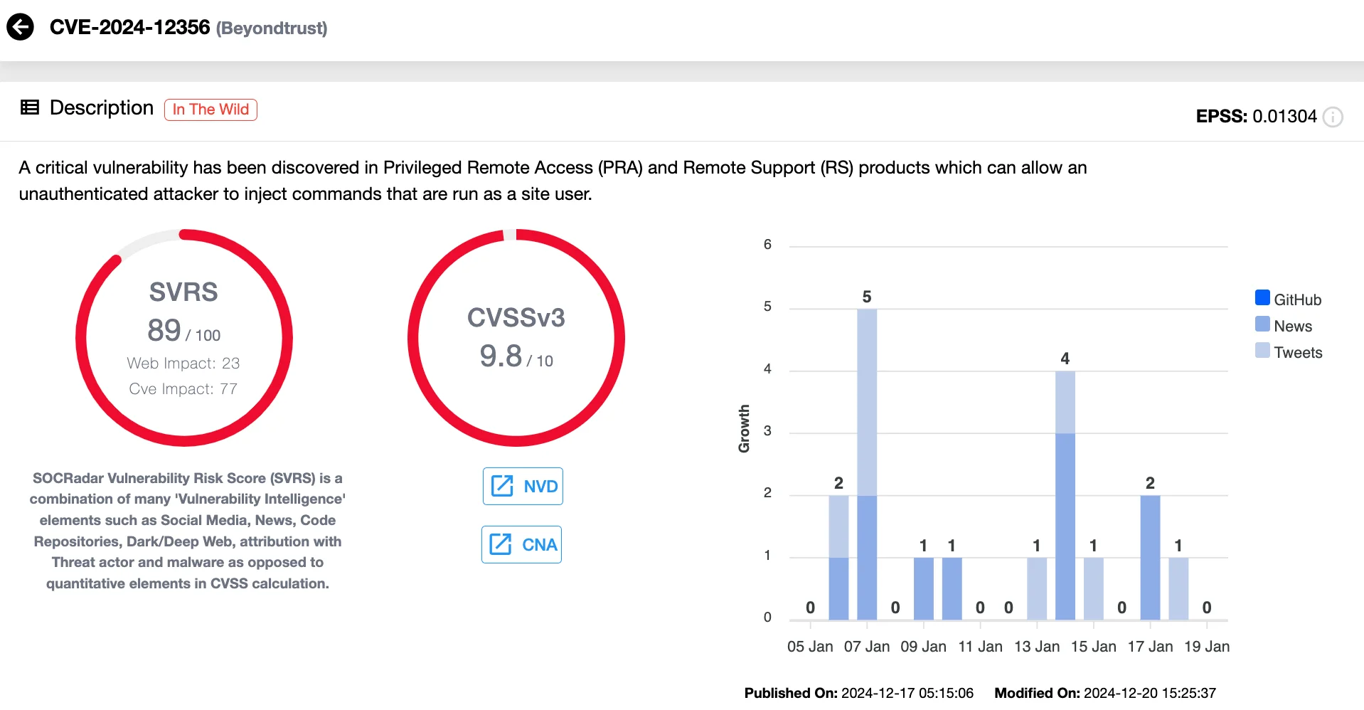This screenshot has height=710, width=1364.
Task: Click the Web Impact: 23 text
Action: point(183,363)
